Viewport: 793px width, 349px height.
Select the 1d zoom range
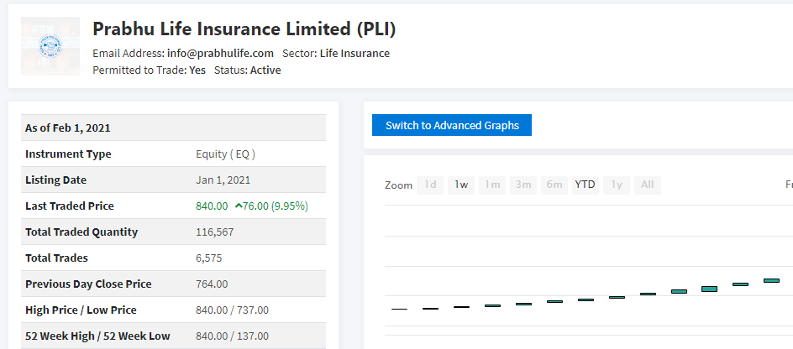point(430,185)
